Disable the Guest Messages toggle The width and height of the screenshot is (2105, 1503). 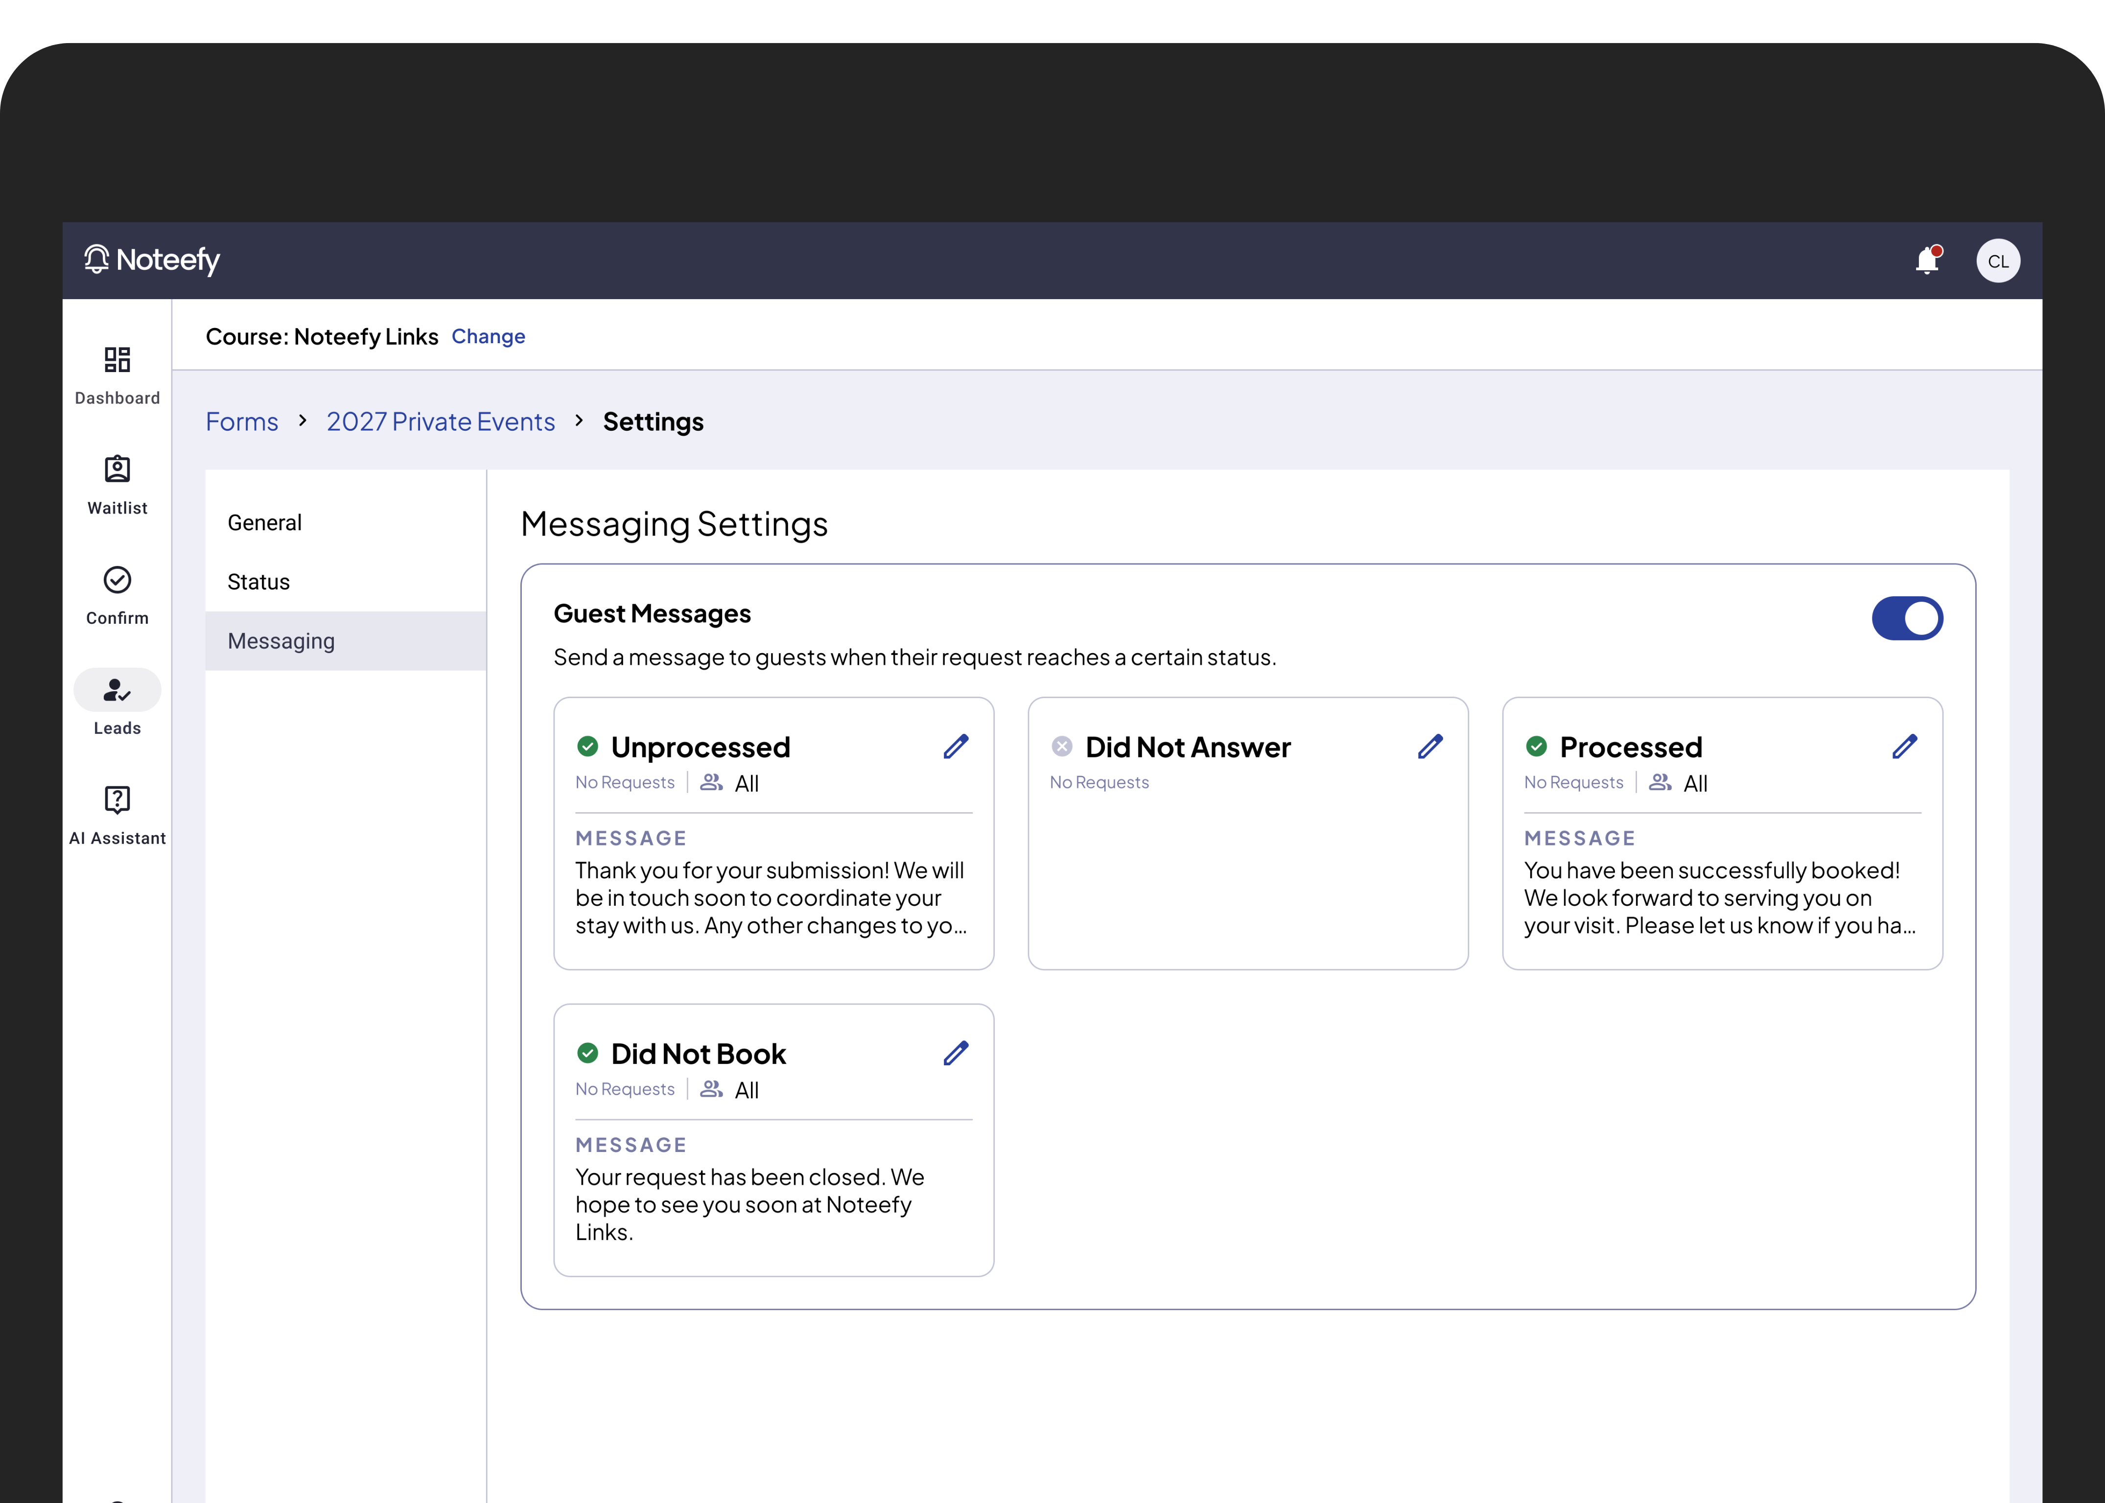click(1907, 618)
